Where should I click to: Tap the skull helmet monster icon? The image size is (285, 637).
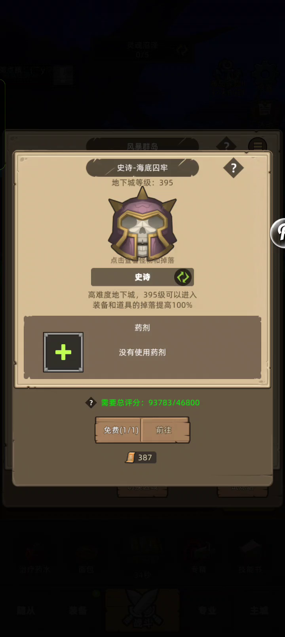tap(142, 224)
